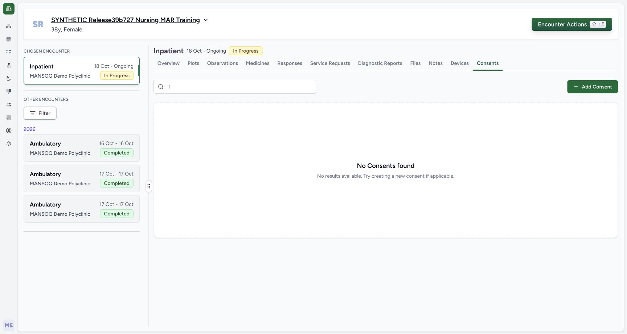Click the No Consents found message
Viewport: 627px width, 334px height.
coord(386,166)
